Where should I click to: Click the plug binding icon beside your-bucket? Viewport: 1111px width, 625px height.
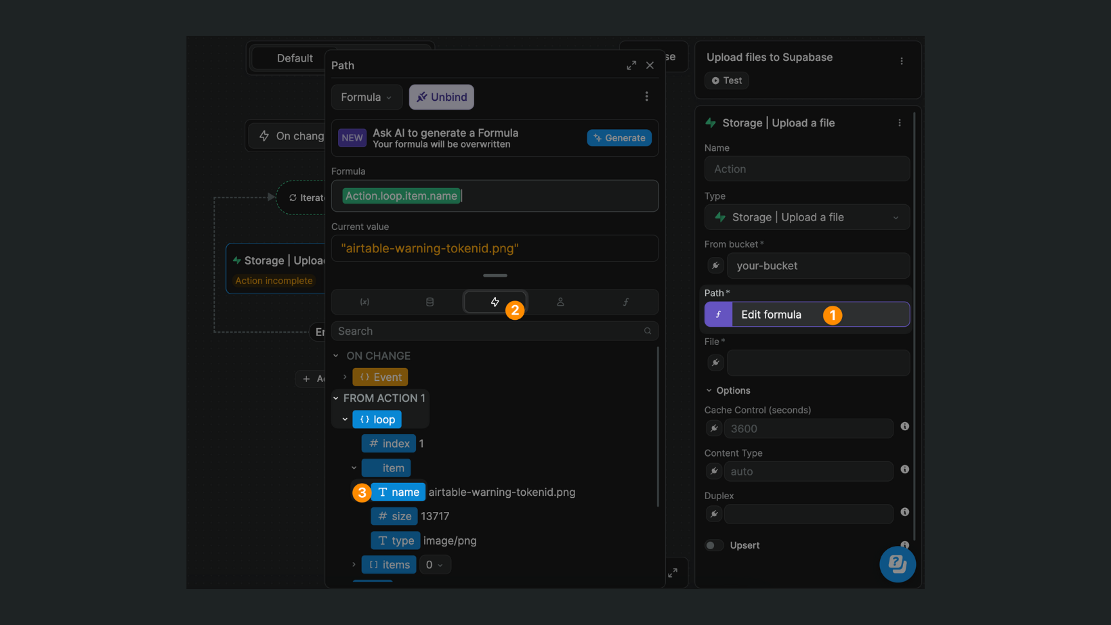point(715,265)
